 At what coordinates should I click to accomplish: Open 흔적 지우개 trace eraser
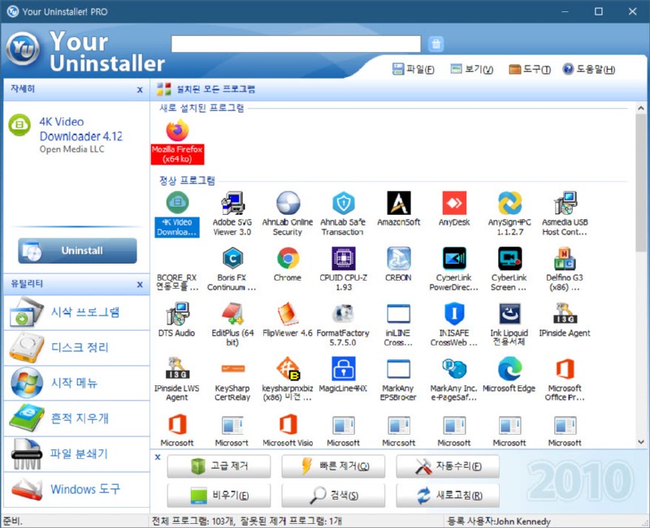tap(76, 419)
